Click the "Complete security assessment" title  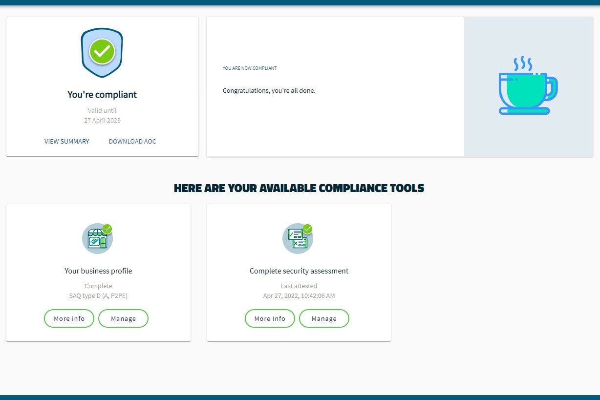(x=299, y=271)
